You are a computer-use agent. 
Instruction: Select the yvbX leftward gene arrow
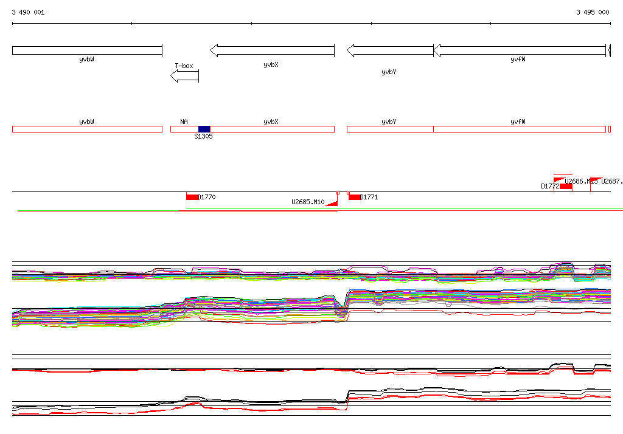coord(272,50)
